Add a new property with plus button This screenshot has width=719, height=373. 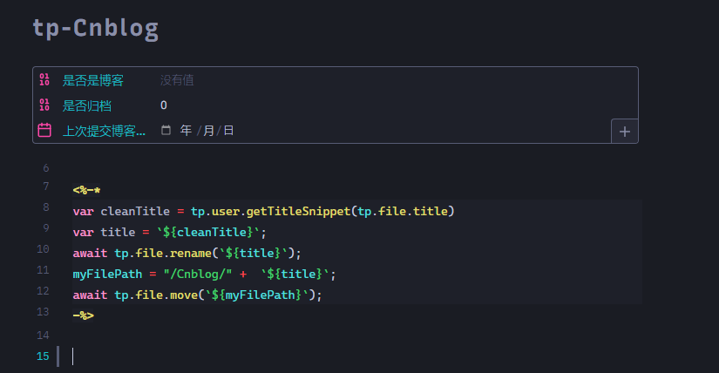[624, 132]
